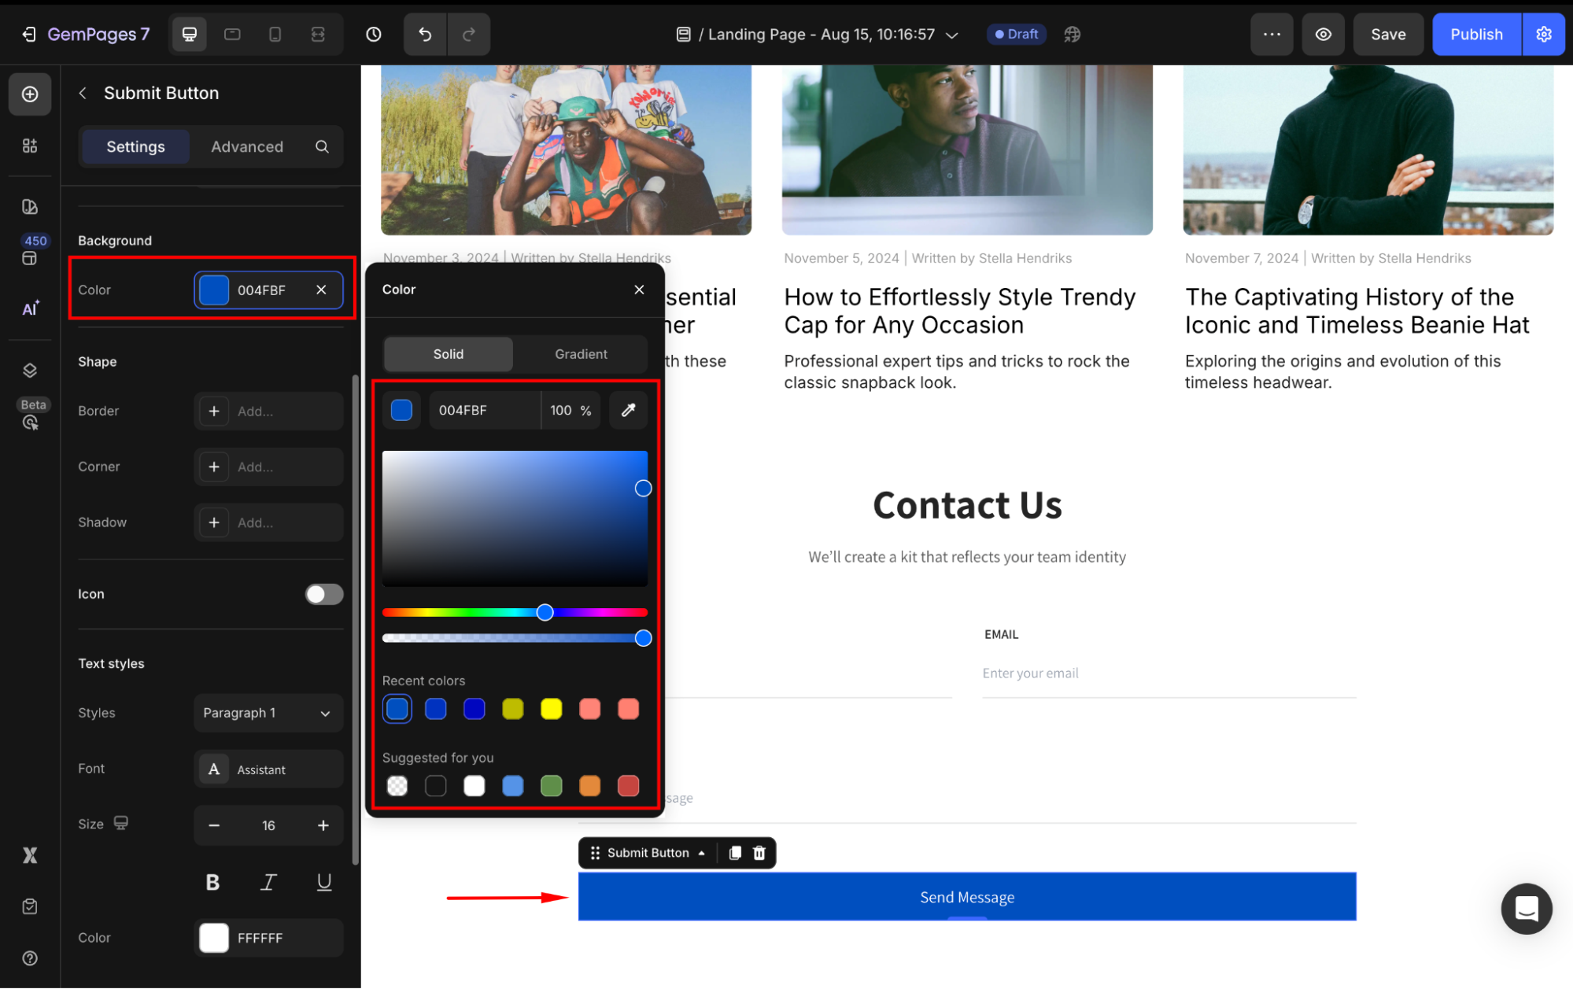
Task: Toggle underline text formatting
Action: pyautogui.click(x=323, y=882)
